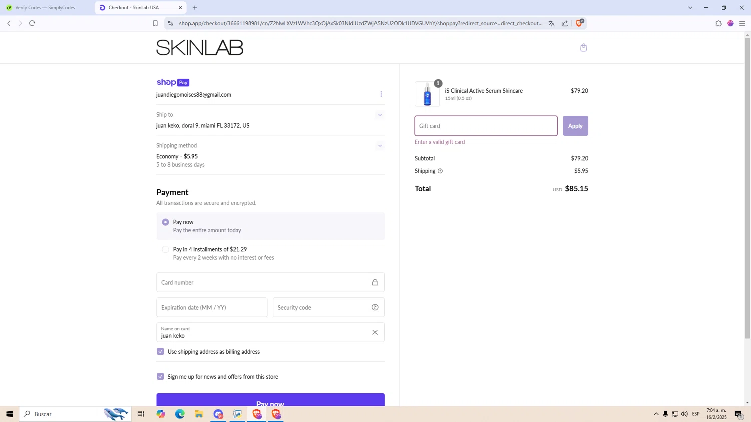
Task: Translate this page icon
Action: coord(551,23)
